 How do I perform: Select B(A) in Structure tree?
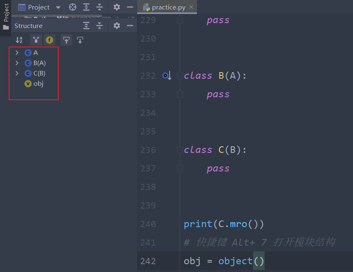40,63
